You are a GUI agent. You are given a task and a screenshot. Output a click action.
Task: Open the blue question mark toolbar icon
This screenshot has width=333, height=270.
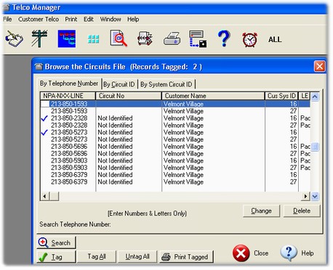click(x=224, y=38)
